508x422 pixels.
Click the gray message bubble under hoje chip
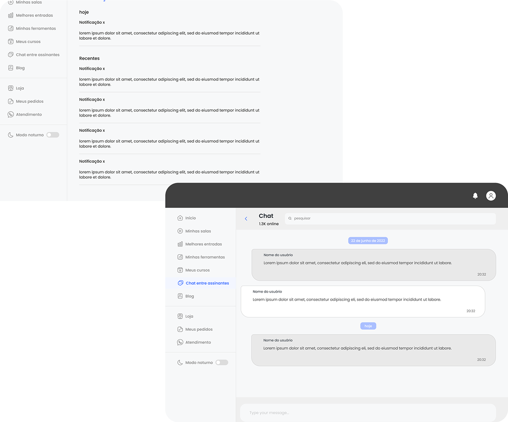tap(373, 350)
